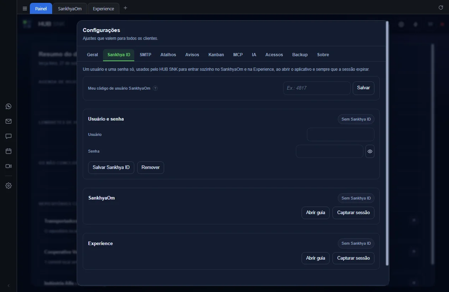Show help for Meu código de usuário
This screenshot has width=449, height=292.
pyautogui.click(x=155, y=88)
